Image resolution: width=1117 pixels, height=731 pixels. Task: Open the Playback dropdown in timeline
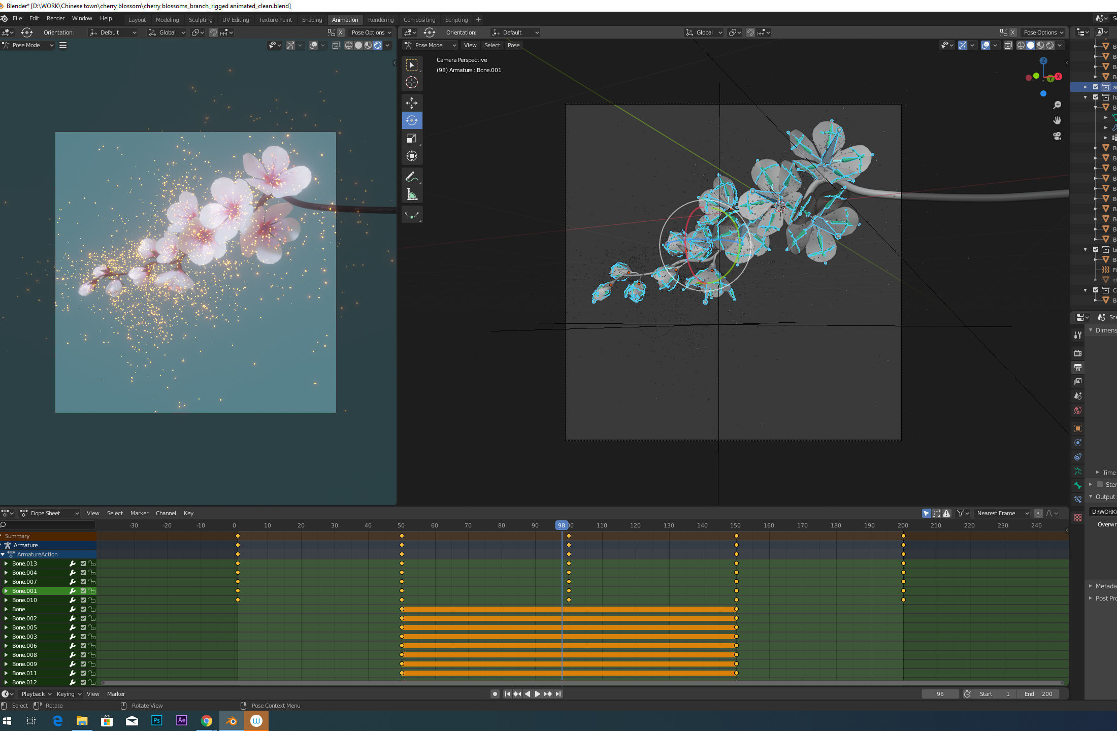pyautogui.click(x=37, y=694)
